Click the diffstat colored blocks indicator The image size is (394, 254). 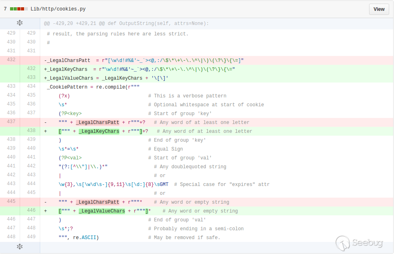tap(19, 9)
